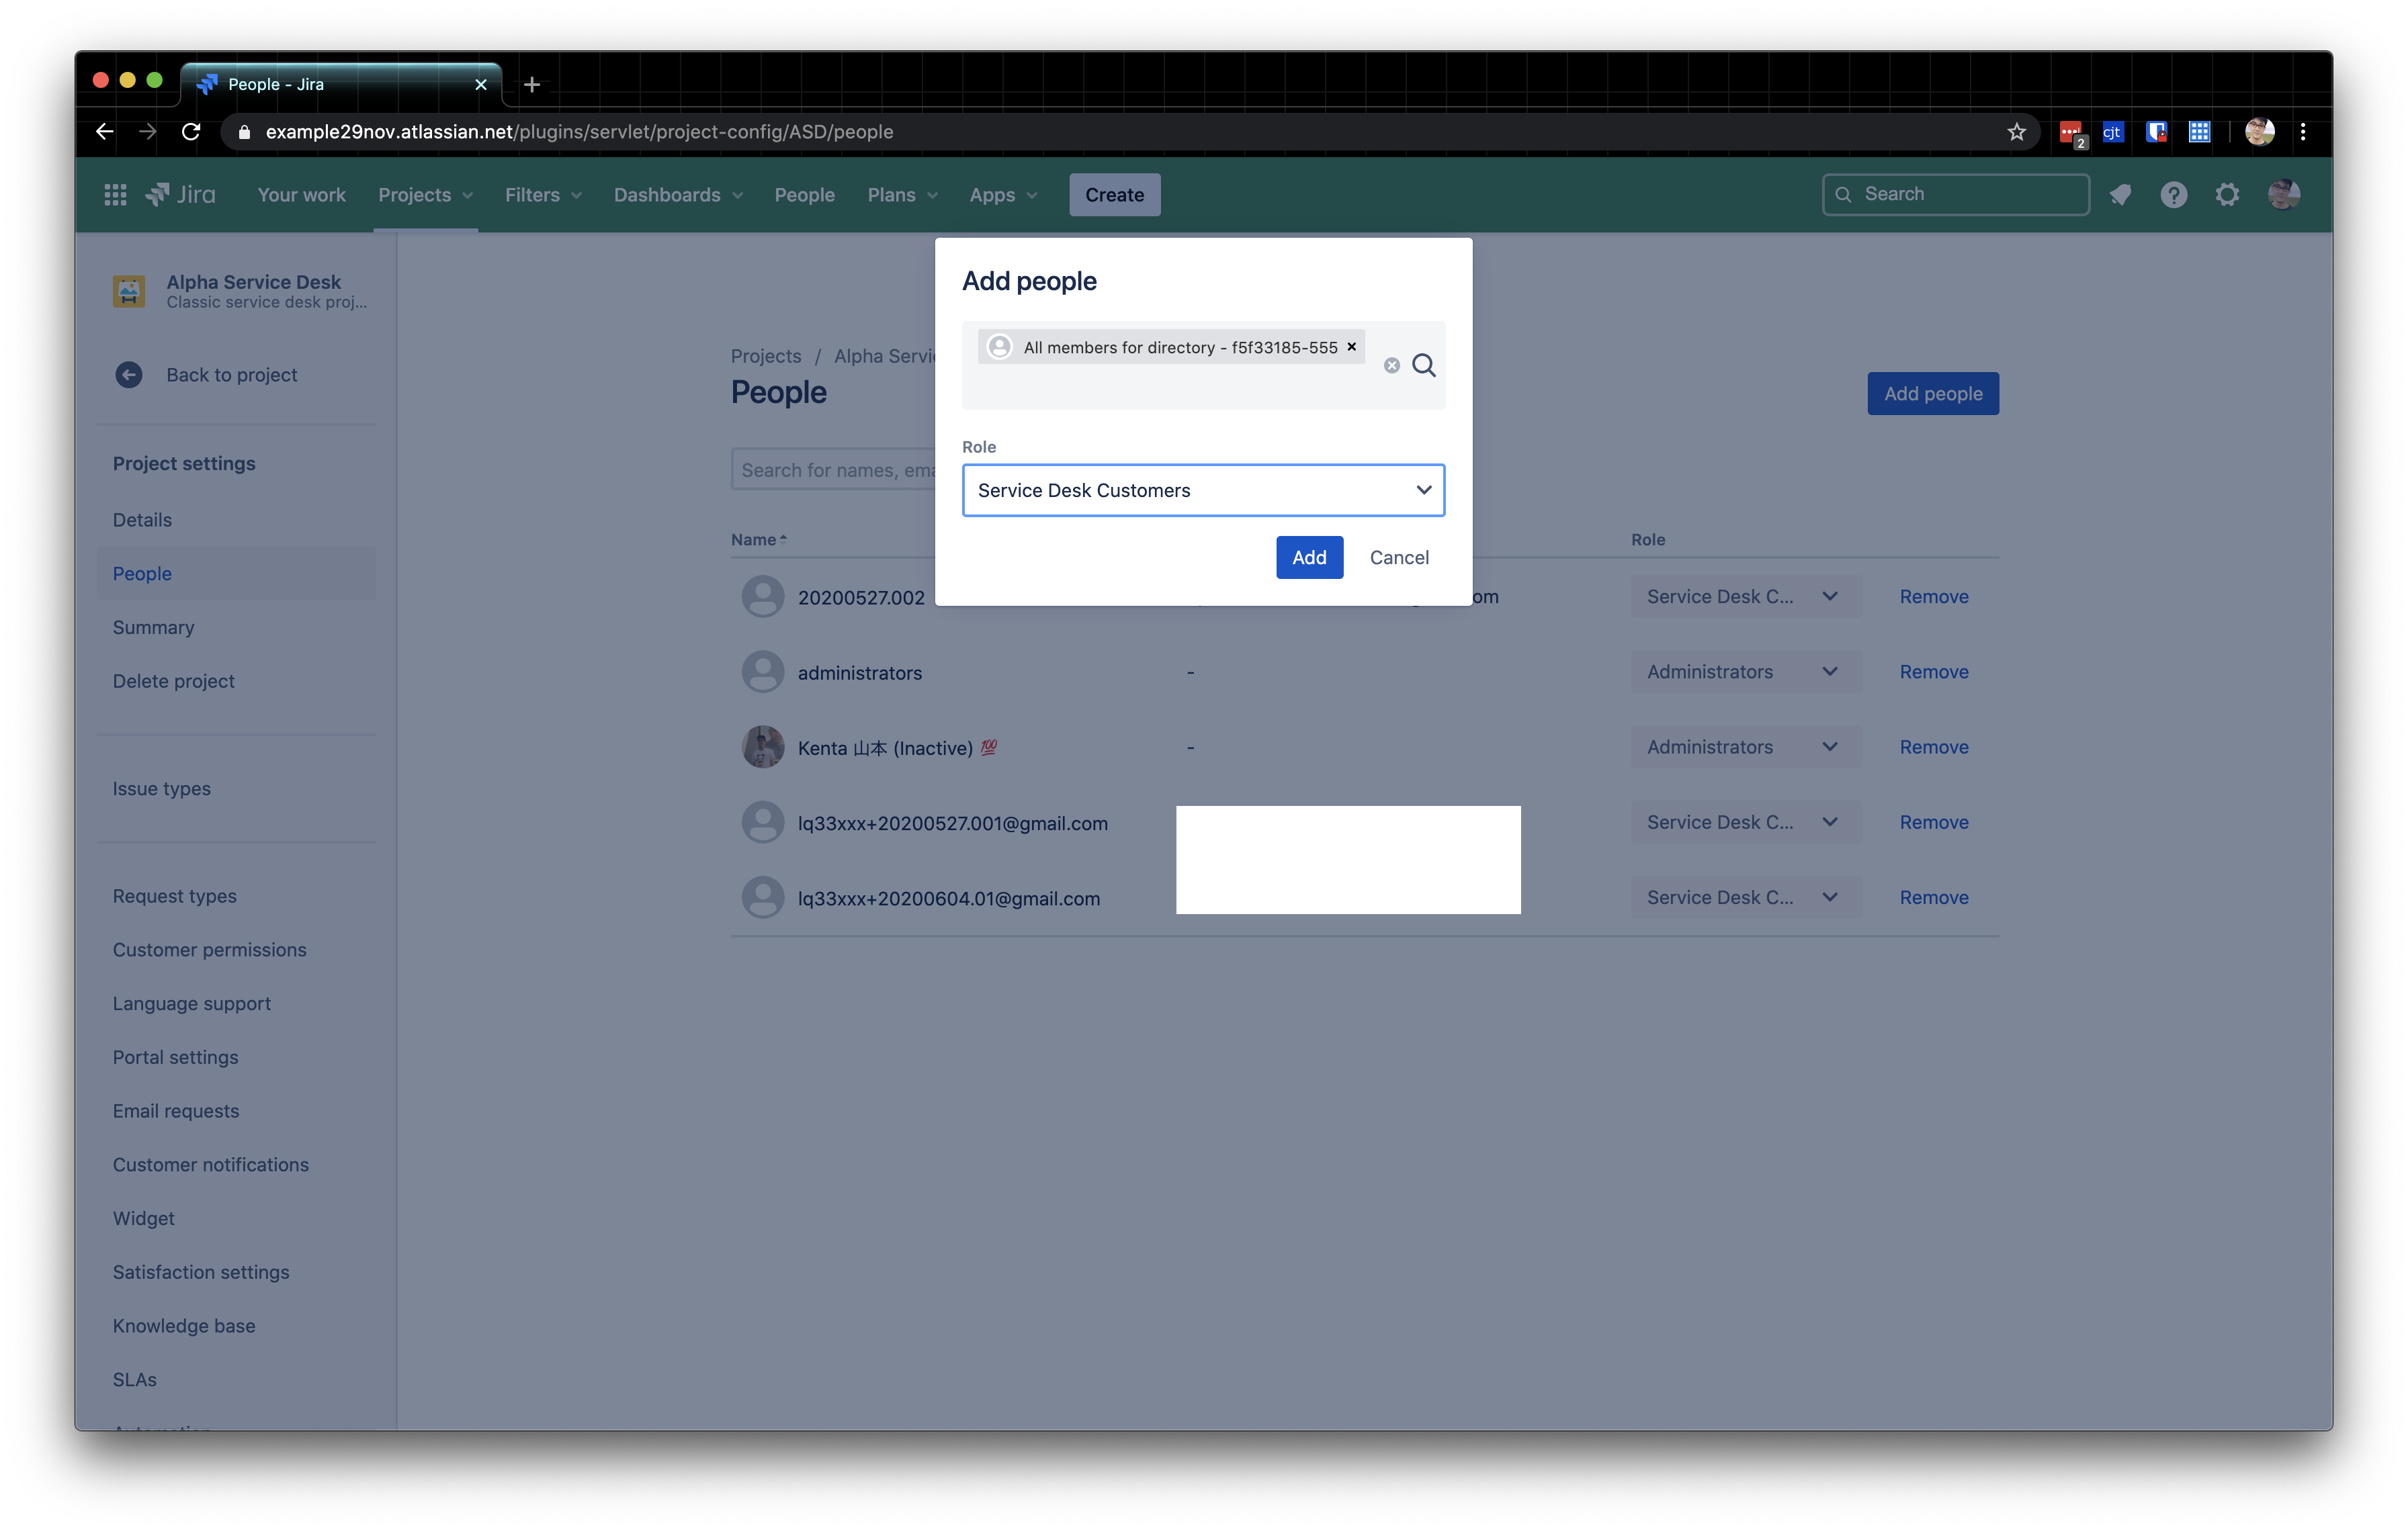
Task: Click the Search for names filter field
Action: click(x=834, y=471)
